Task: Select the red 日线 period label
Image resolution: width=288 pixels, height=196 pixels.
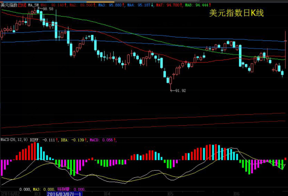Action: [x=22, y=5]
